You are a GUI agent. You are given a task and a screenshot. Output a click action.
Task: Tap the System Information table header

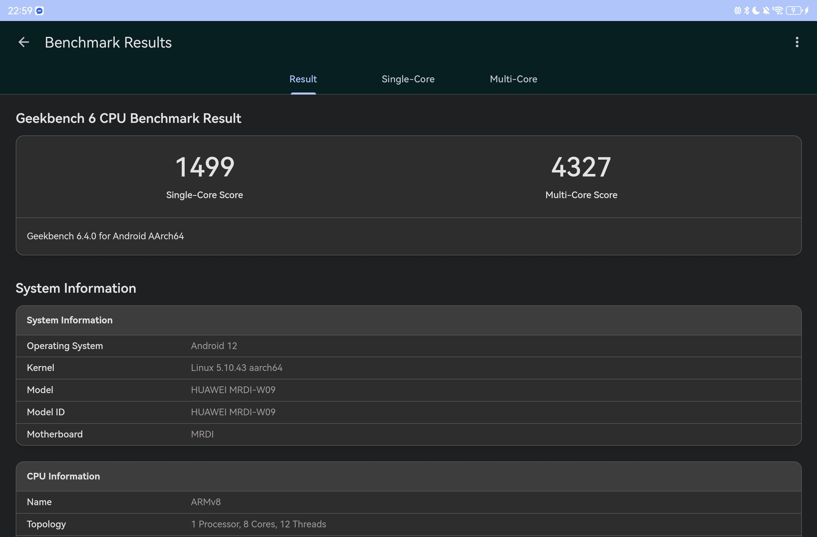point(408,320)
